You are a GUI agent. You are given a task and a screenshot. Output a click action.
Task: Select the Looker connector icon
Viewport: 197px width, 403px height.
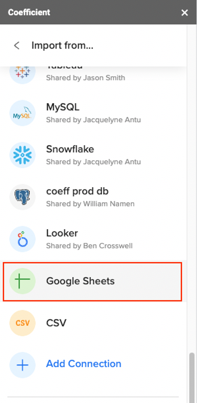tap(22, 239)
